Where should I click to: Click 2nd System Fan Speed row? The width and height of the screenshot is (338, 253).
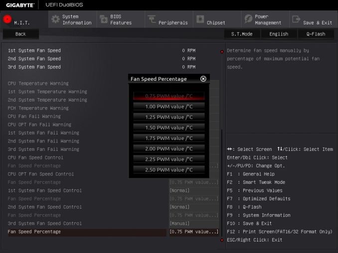tap(102, 59)
